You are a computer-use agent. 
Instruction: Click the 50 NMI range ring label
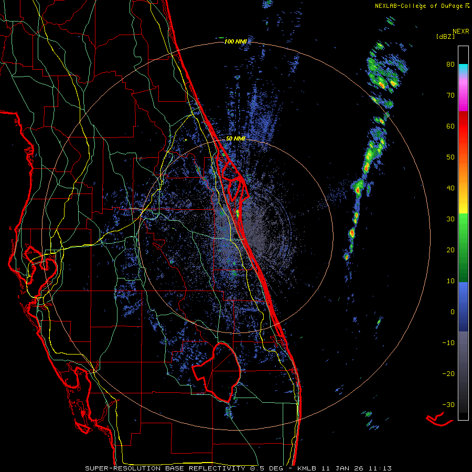pyautogui.click(x=235, y=138)
